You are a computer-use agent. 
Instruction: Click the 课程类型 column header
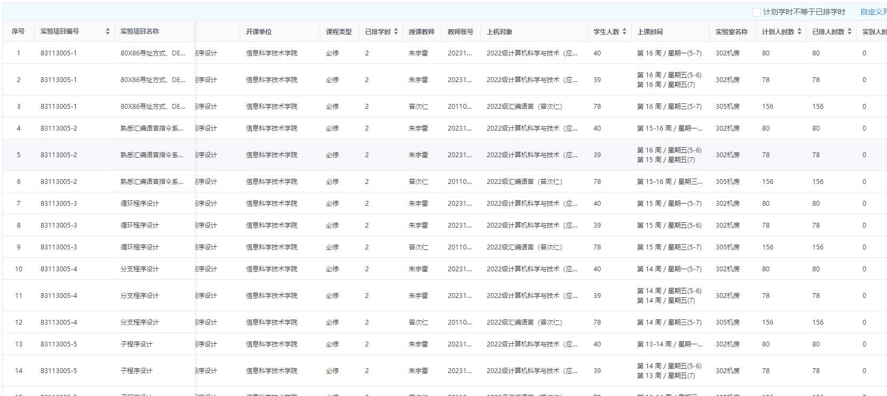(x=339, y=32)
